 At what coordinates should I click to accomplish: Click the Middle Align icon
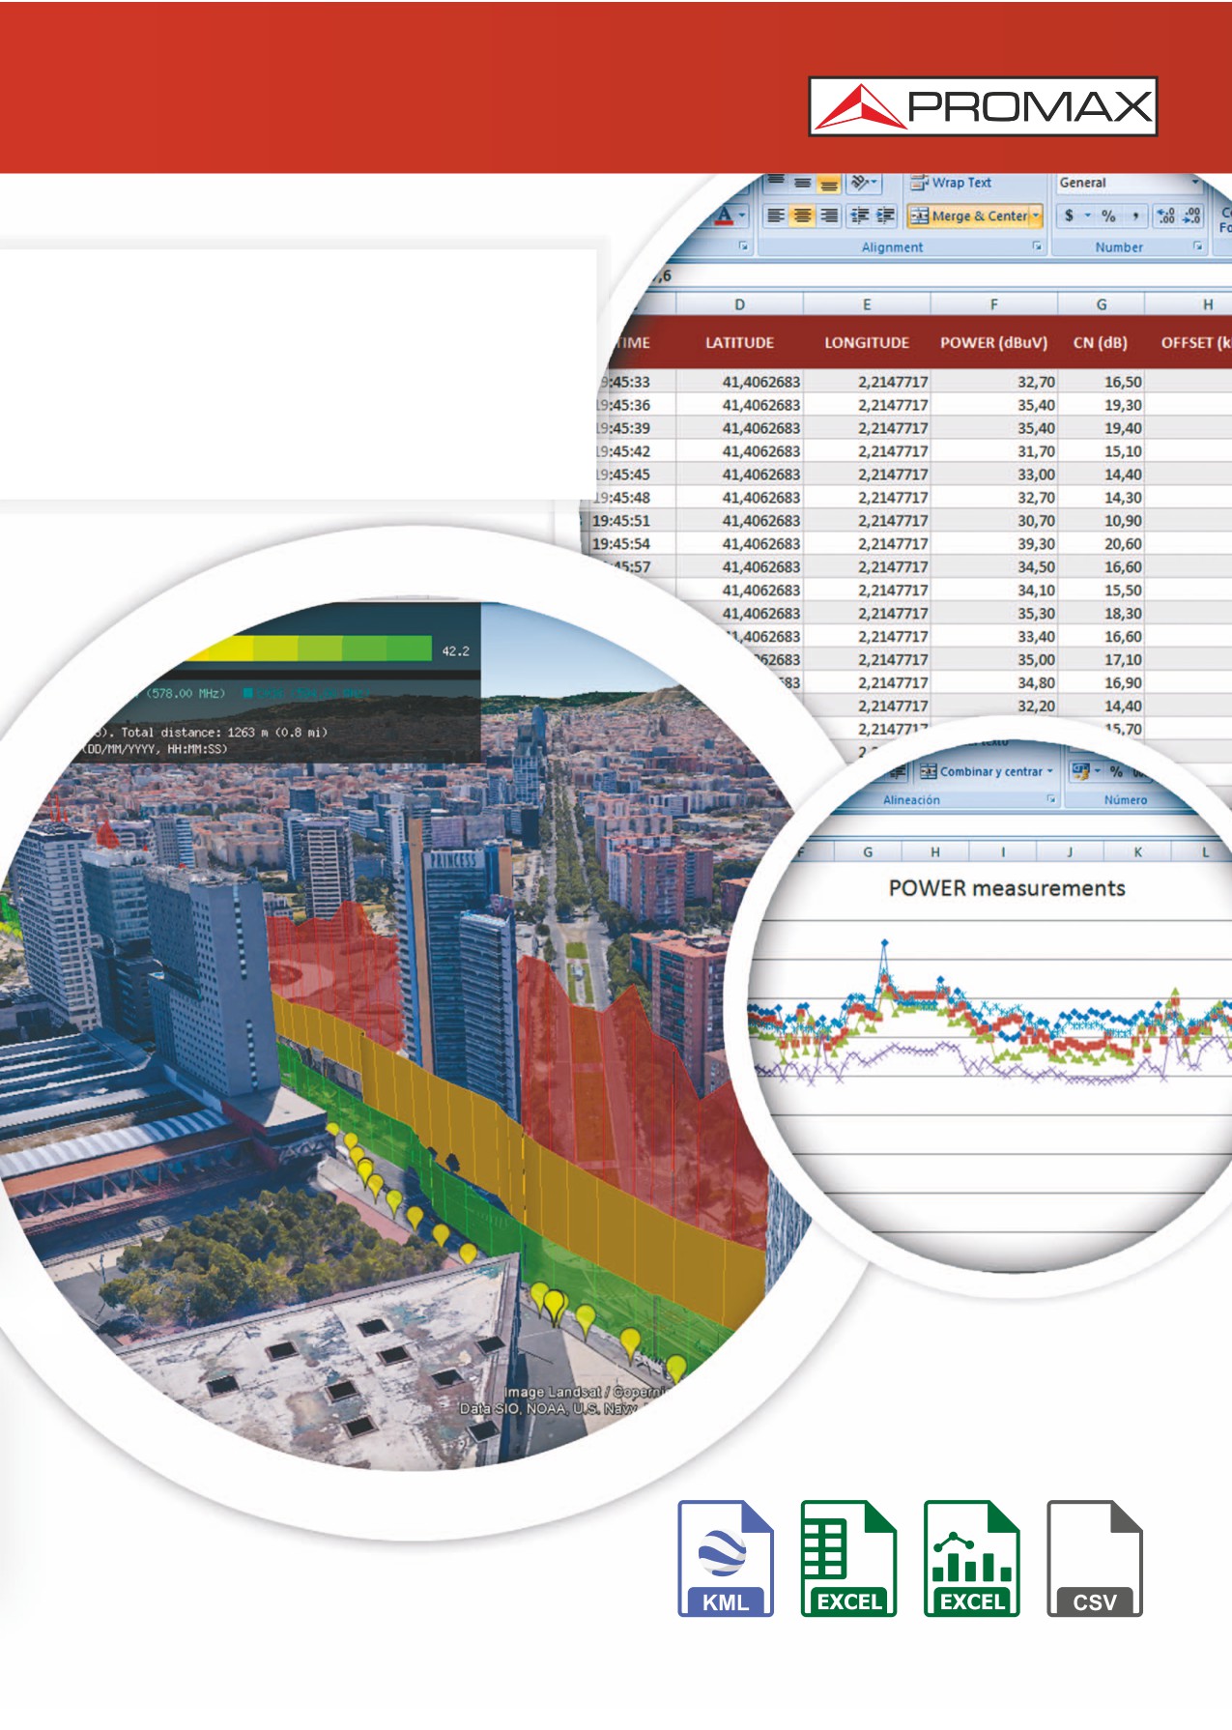[x=802, y=183]
